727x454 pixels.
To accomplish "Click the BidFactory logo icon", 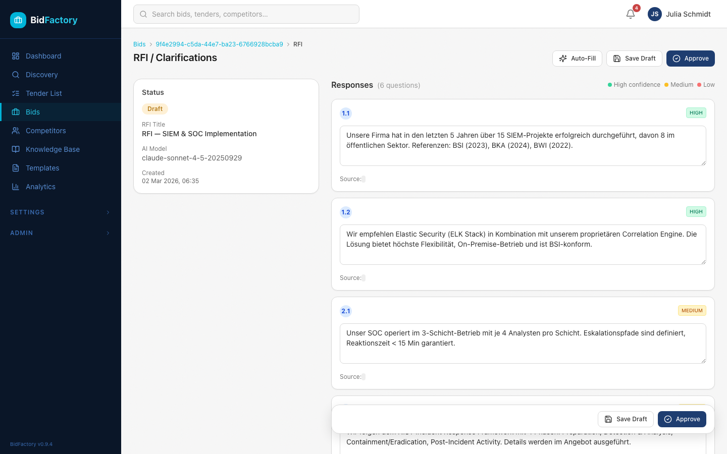I will click(18, 20).
